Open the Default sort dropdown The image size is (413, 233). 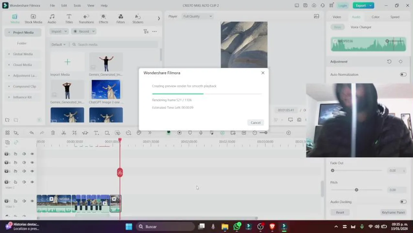[58, 44]
